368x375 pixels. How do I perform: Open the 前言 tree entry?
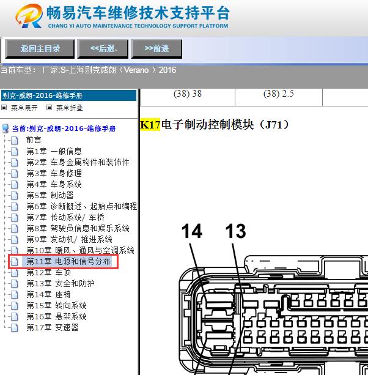[34, 140]
